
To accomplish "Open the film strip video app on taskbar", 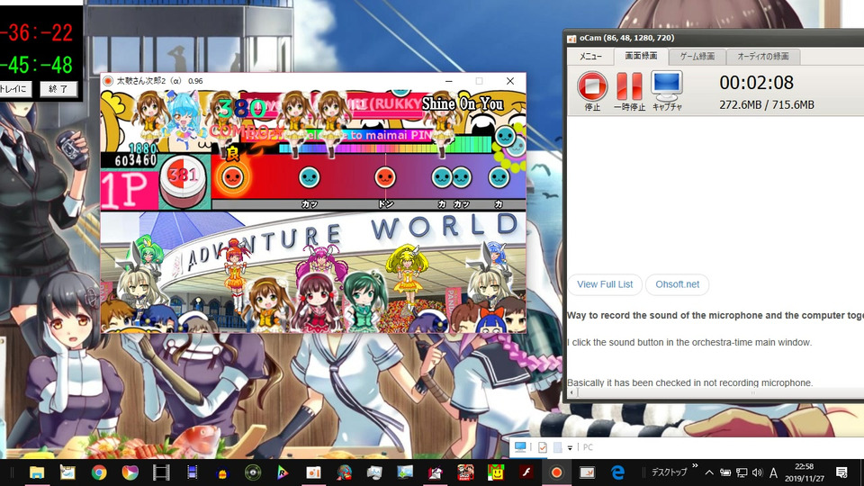I will [x=161, y=472].
